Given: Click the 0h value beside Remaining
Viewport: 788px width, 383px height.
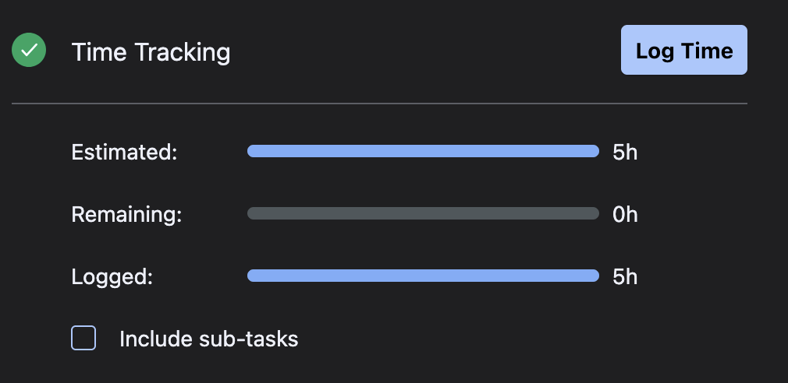Looking at the screenshot, I should (625, 214).
